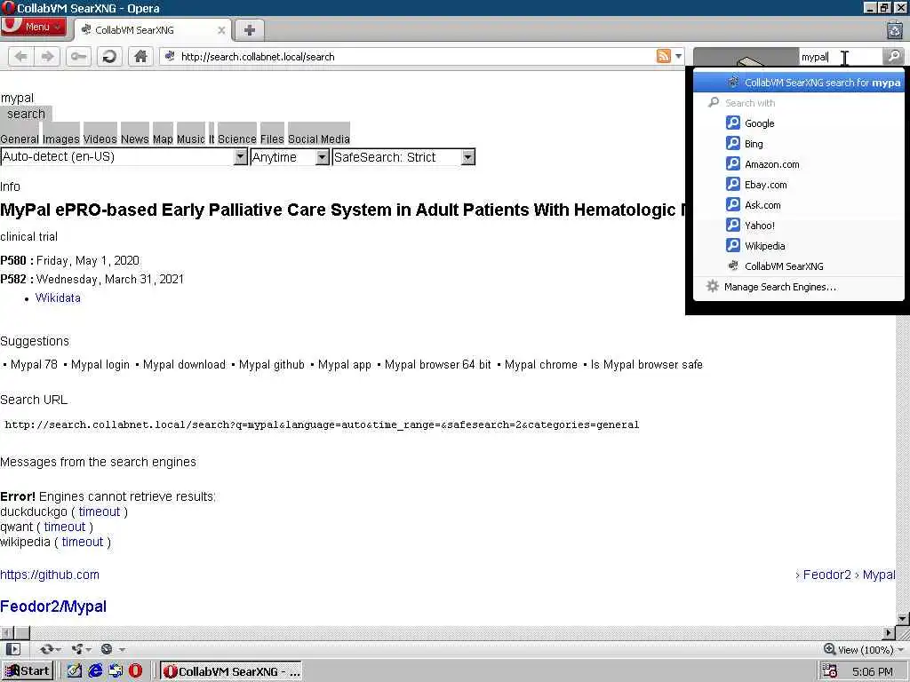Select the CollabVM SearXNG browser tab
This screenshot has width=910, height=682.
[153, 30]
